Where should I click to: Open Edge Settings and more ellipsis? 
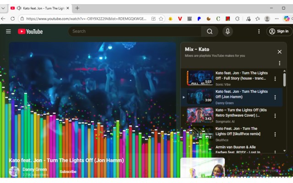click(277, 19)
